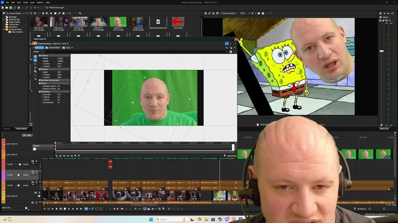
Task: Open the Import Media dropdown arrow
Action: pyautogui.click(x=24, y=13)
